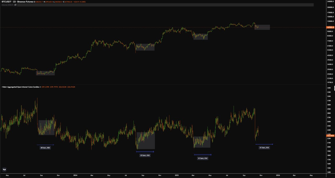335x178 pixels.
Task: Select the "60 bars, 60d" range label
Action: [45, 148]
